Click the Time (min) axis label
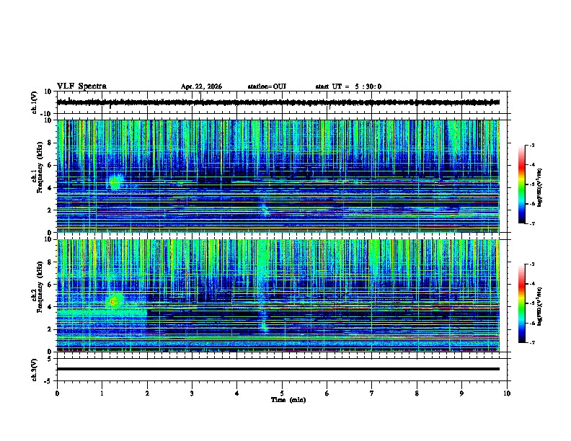This screenshot has height=441, width=571. click(288, 400)
